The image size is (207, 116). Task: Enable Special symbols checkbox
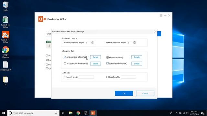[107, 63]
